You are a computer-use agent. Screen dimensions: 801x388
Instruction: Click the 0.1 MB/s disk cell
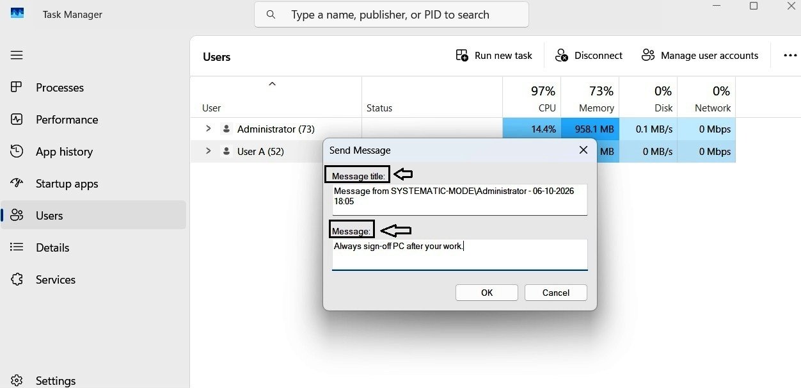[648, 129]
